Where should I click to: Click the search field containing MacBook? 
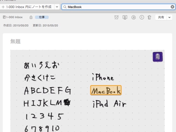(119, 7)
